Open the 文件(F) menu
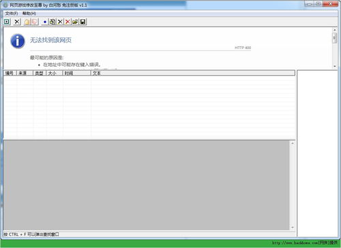 12,14
